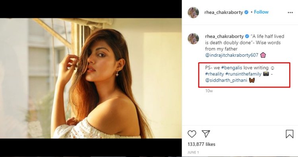
Task: Follow rhea_chakraborty account
Action: coord(261,12)
